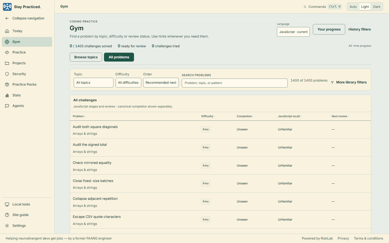Open the Commands palette button
Image resolution: width=389 pixels, height=243 pixels.
click(323, 7)
